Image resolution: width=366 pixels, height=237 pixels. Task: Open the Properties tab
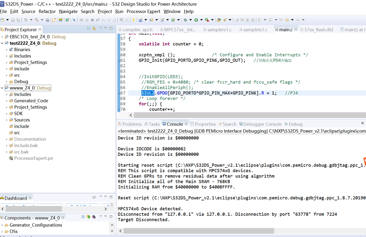(203, 124)
